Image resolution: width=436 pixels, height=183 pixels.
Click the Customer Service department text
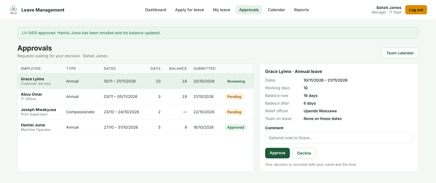36,84
